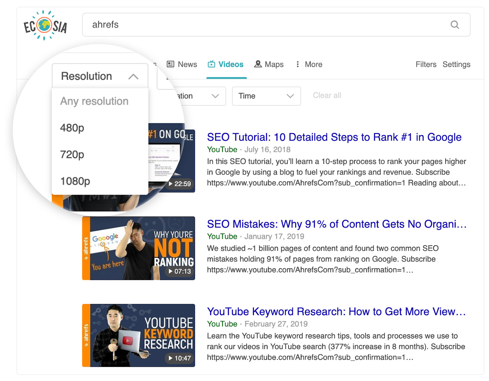Click the YouTube Keyword Research thumbnail
The height and width of the screenshot is (381, 489).
[x=138, y=335]
